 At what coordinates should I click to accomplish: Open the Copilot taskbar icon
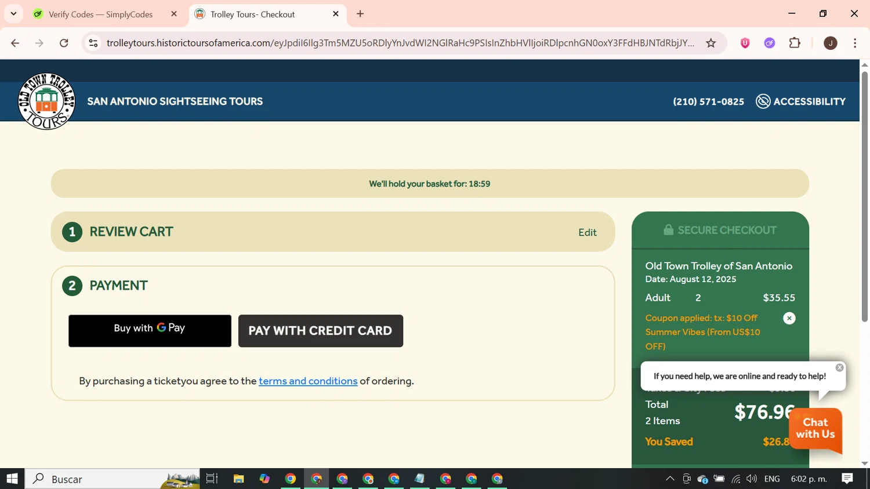264,479
